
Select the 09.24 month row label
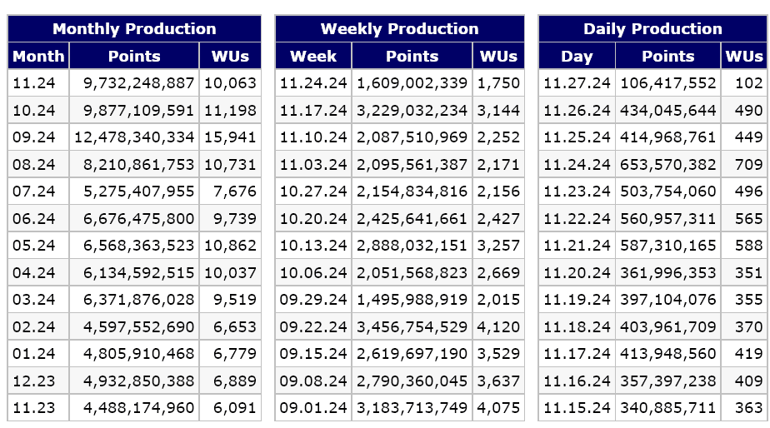(x=34, y=137)
